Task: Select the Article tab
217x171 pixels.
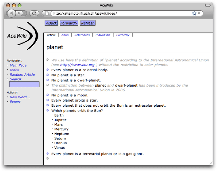Action: coord(51,35)
